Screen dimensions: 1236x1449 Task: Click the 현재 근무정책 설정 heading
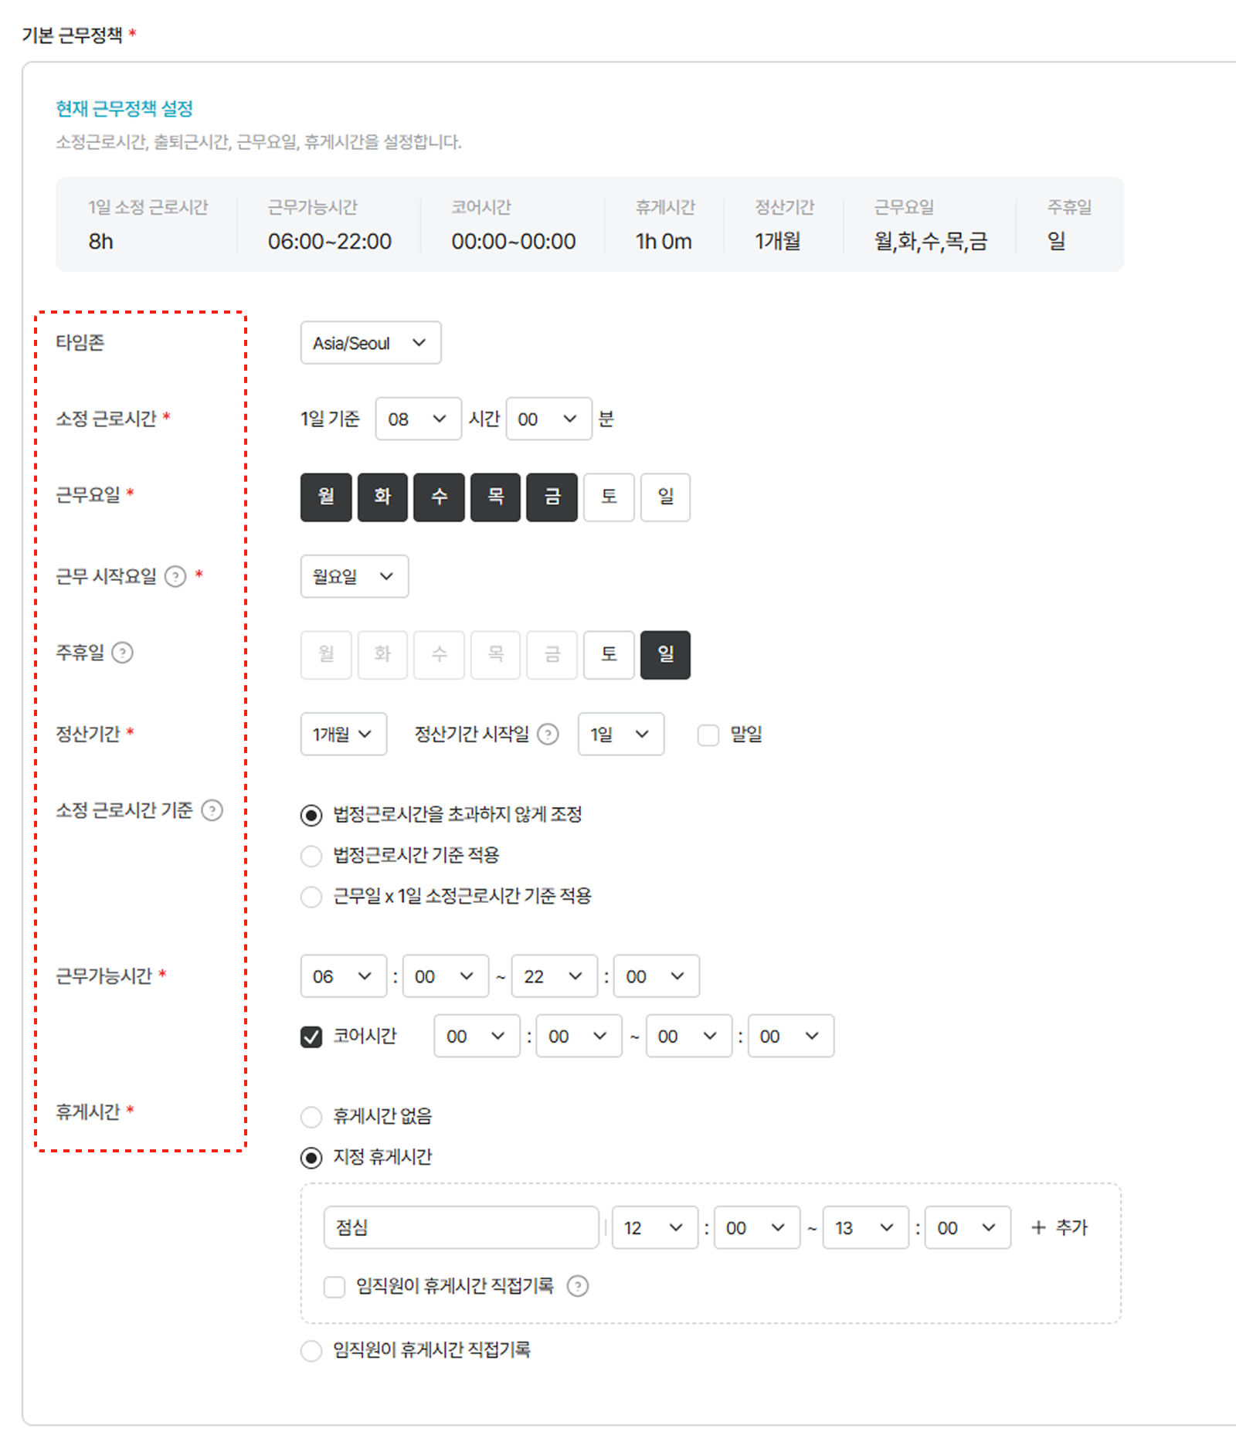click(124, 109)
